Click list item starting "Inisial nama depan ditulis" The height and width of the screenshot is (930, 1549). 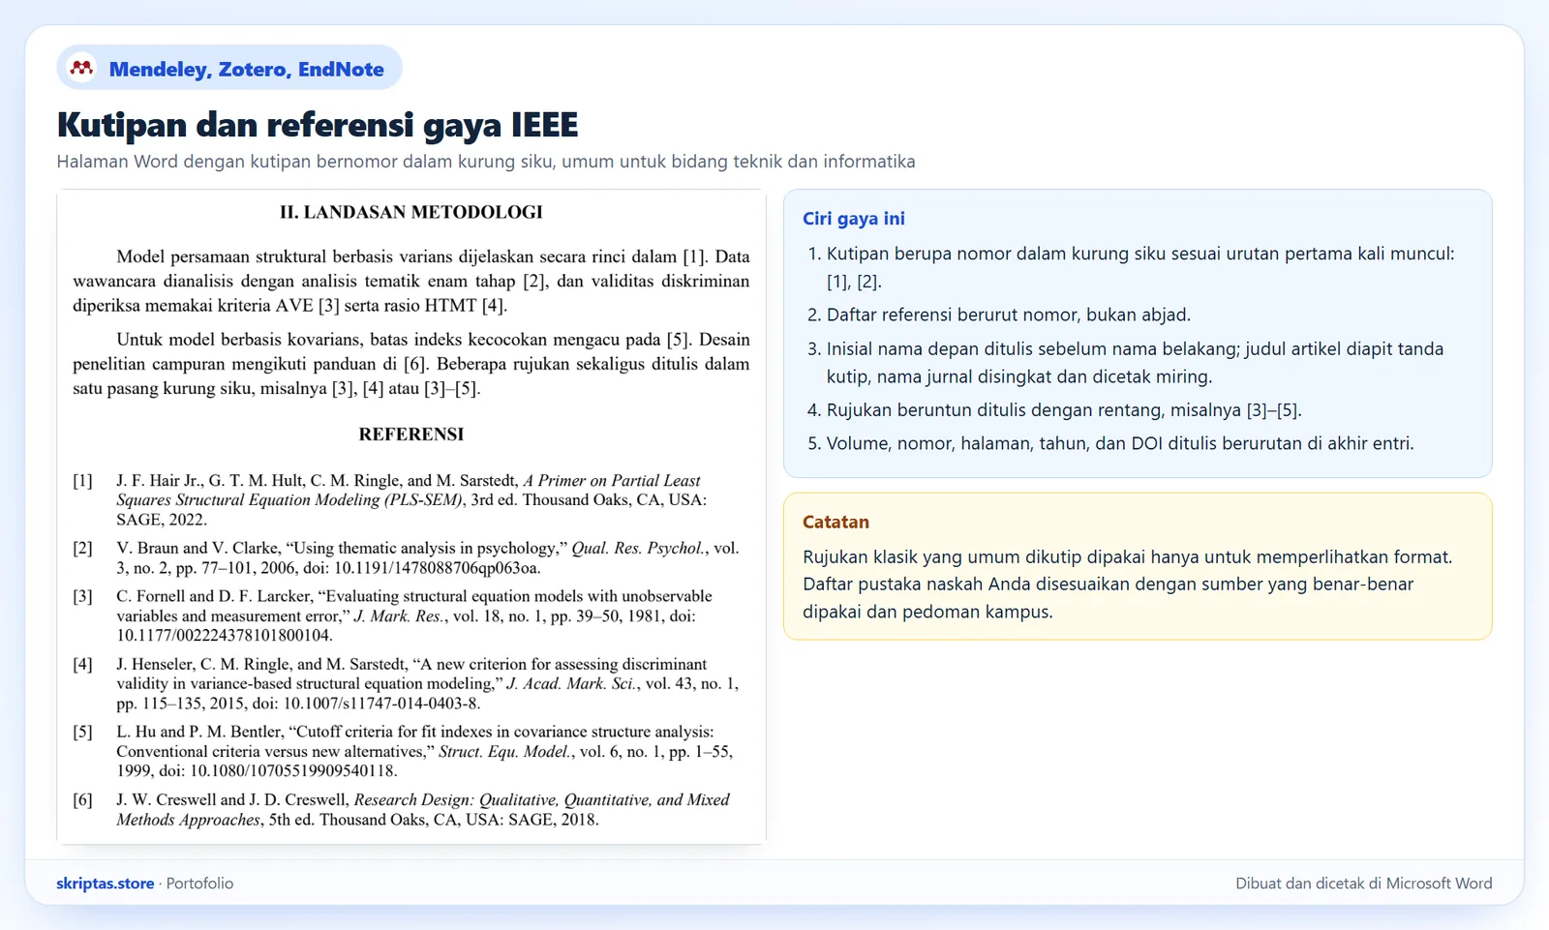(x=1126, y=363)
